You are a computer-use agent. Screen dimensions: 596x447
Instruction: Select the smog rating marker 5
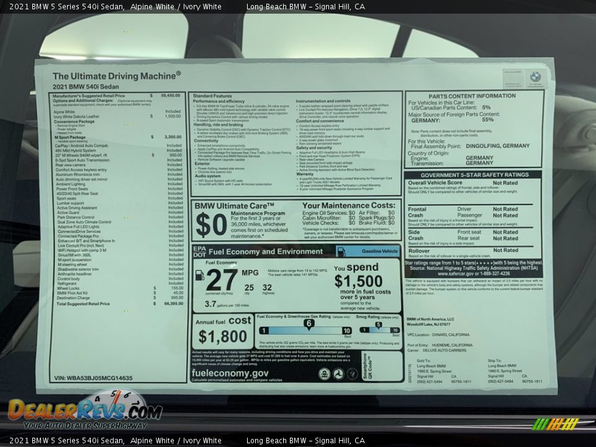378,325
